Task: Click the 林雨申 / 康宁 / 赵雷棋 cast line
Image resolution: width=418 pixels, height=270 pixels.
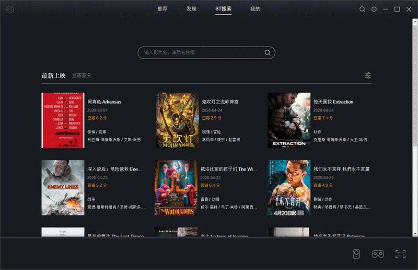Action: click(x=220, y=140)
